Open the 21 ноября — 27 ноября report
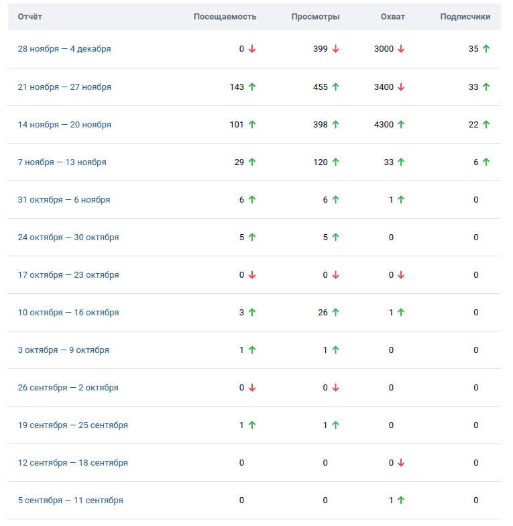The image size is (513, 526). [64, 87]
